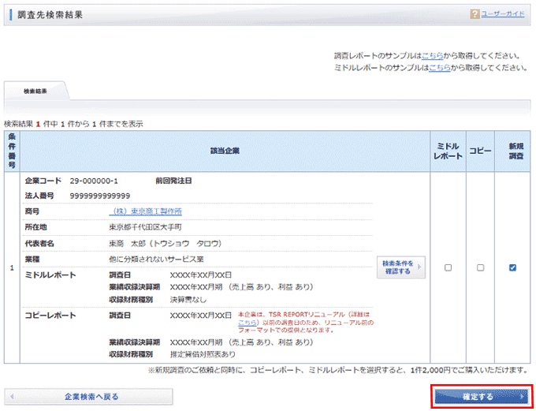Viewport: 536px width, 411px height.
Task: Confirm with the 確定する button
Action: [482, 397]
